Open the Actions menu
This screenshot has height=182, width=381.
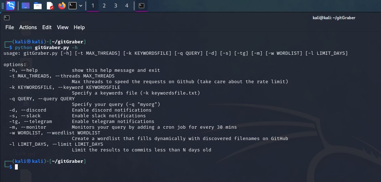28,27
